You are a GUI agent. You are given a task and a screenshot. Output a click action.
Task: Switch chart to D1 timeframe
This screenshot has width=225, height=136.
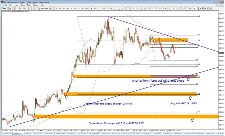[x=79, y=9]
